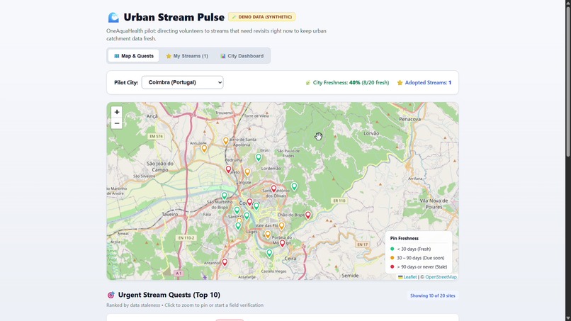Select the green pin east of Santo António dos Olivais
The height and width of the screenshot is (321, 571).
[x=294, y=186]
